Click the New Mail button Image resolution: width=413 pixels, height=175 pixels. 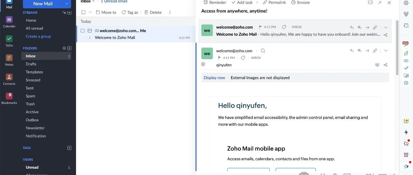(43, 4)
